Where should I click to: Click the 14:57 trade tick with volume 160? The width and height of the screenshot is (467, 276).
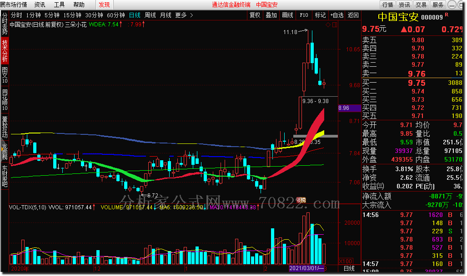[412, 264]
